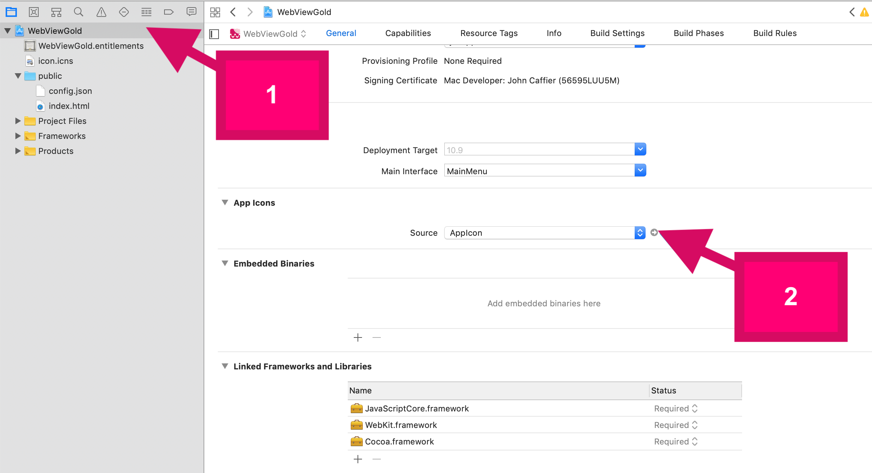Click the Signing Certificate value text
Image resolution: width=872 pixels, height=473 pixels.
tap(532, 80)
